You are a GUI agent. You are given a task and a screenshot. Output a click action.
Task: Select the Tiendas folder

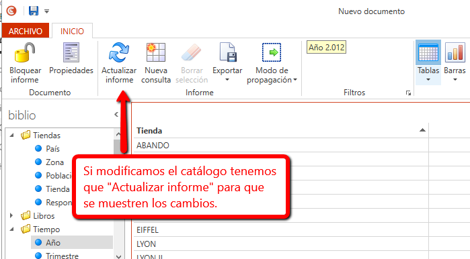[47, 135]
